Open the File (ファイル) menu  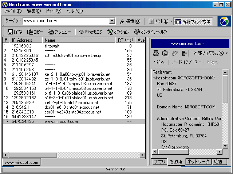[x=13, y=11]
